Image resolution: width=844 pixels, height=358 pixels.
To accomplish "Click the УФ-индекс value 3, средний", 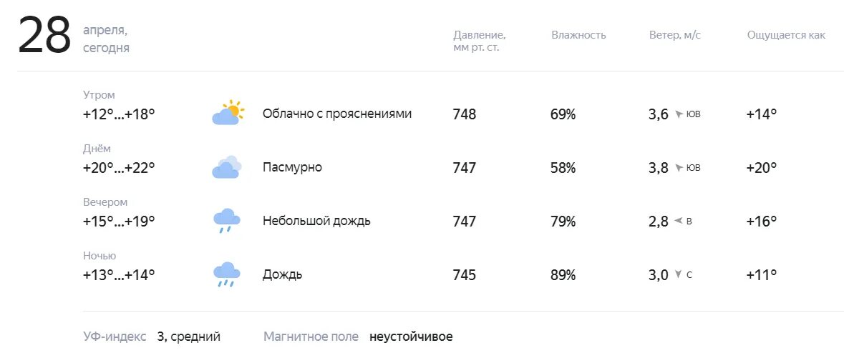I will [189, 337].
